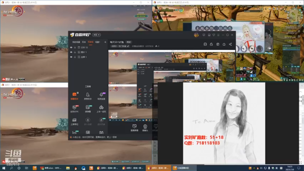Viewport: 304px width, 171px height.
Task: Open Windows Start menu on taskbar
Action: (x=4, y=168)
